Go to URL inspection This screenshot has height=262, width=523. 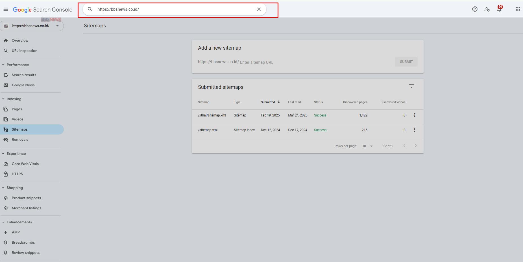tap(24, 51)
